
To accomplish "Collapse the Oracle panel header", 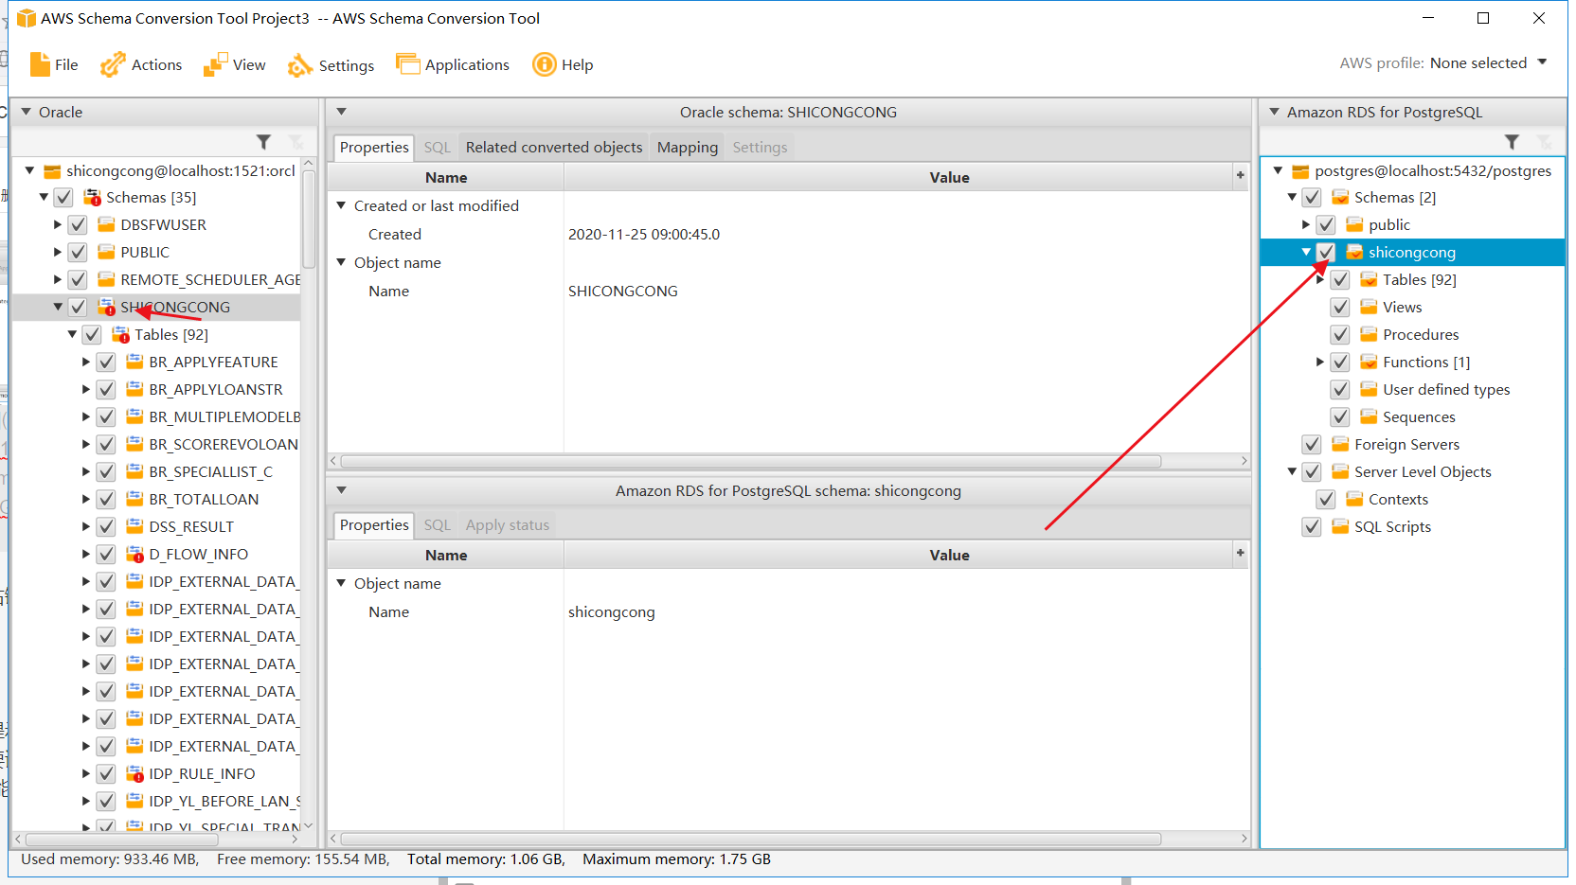I will (x=27, y=112).
